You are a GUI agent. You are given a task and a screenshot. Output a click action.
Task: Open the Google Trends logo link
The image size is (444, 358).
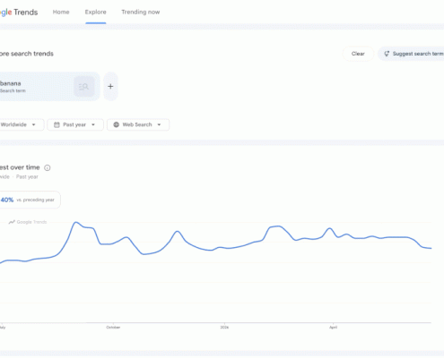pos(19,13)
